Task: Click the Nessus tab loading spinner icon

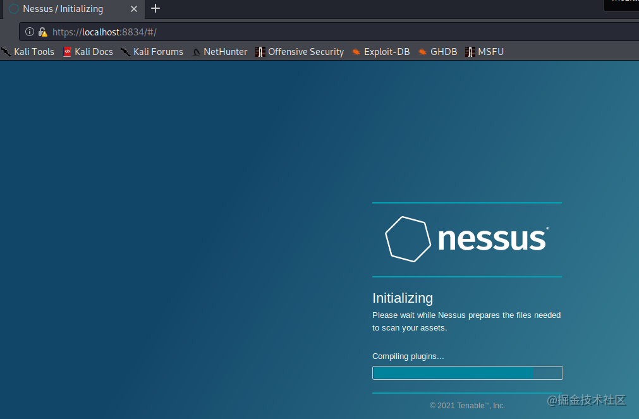Action: 14,9
